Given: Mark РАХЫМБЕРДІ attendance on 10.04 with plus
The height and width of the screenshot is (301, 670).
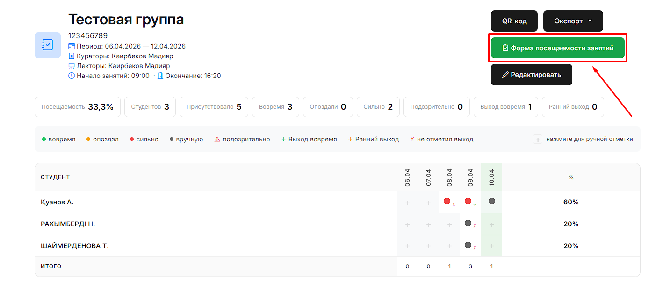Looking at the screenshot, I should (x=491, y=224).
